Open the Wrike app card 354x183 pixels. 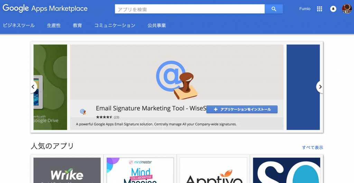pos(67,170)
